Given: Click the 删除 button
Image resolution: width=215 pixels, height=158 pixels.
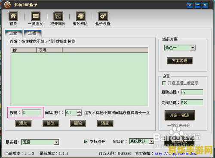Looking at the screenshot, I should coord(78,123).
